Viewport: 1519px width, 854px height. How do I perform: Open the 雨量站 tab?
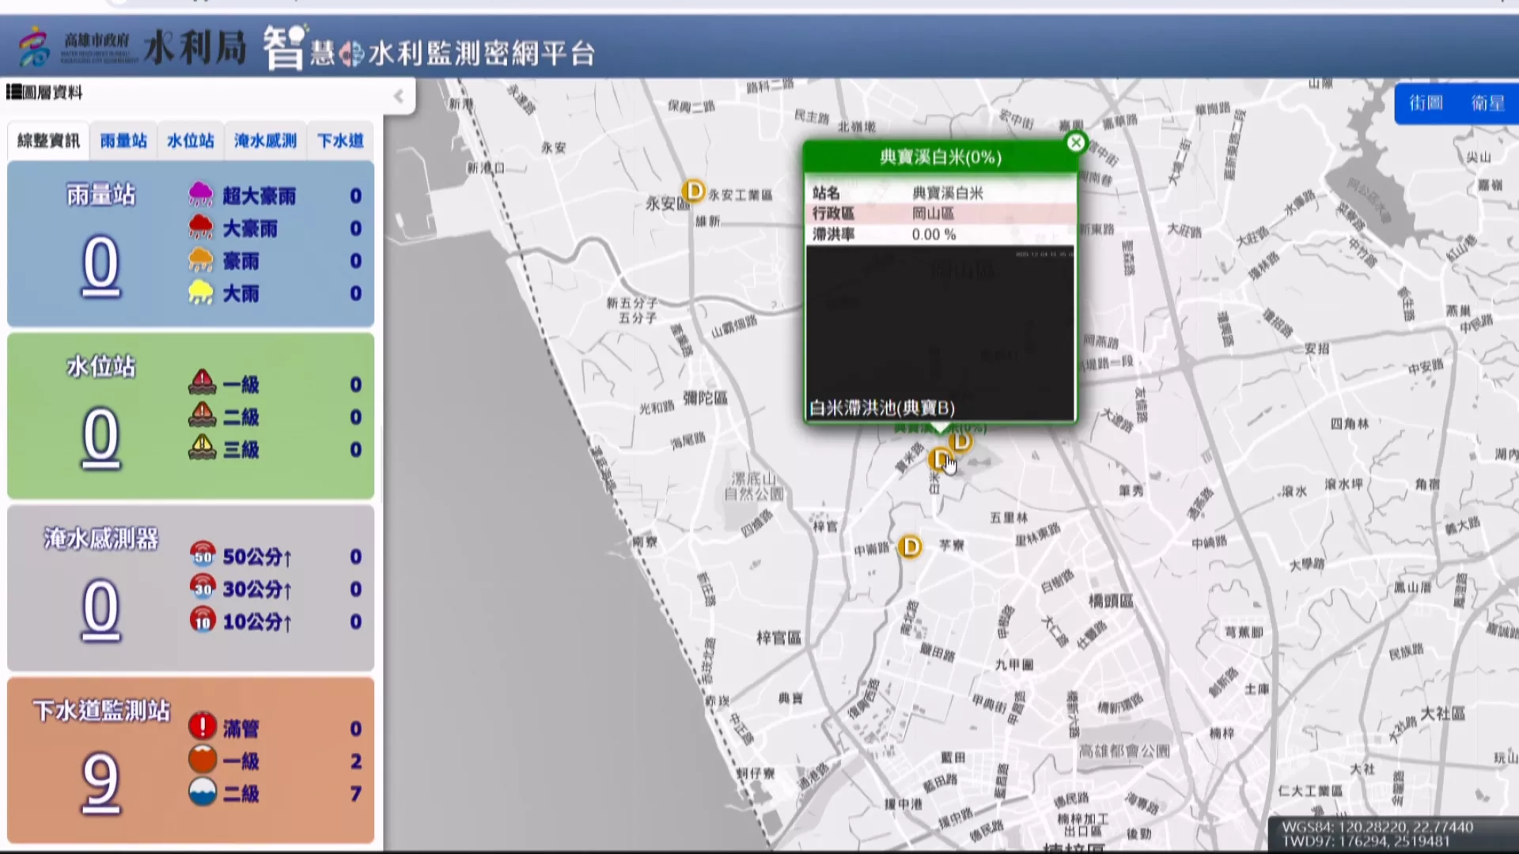(x=123, y=141)
